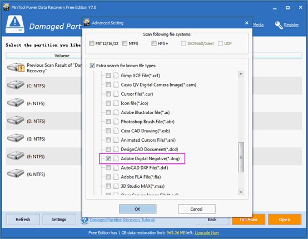Click the tutorial help question icon
The width and height of the screenshot is (308, 239).
click(85, 220)
